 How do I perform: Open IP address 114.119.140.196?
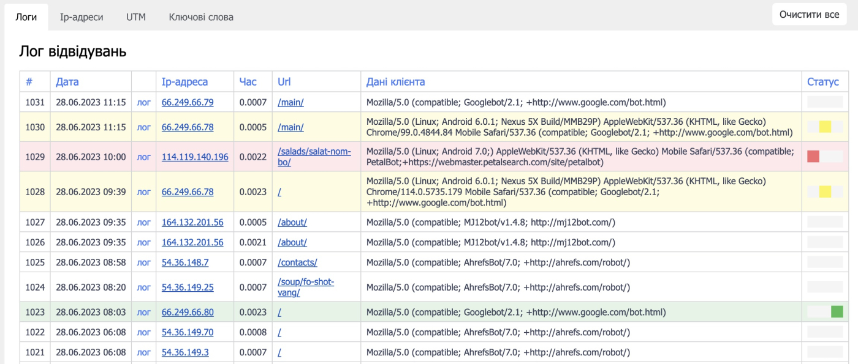click(x=195, y=157)
